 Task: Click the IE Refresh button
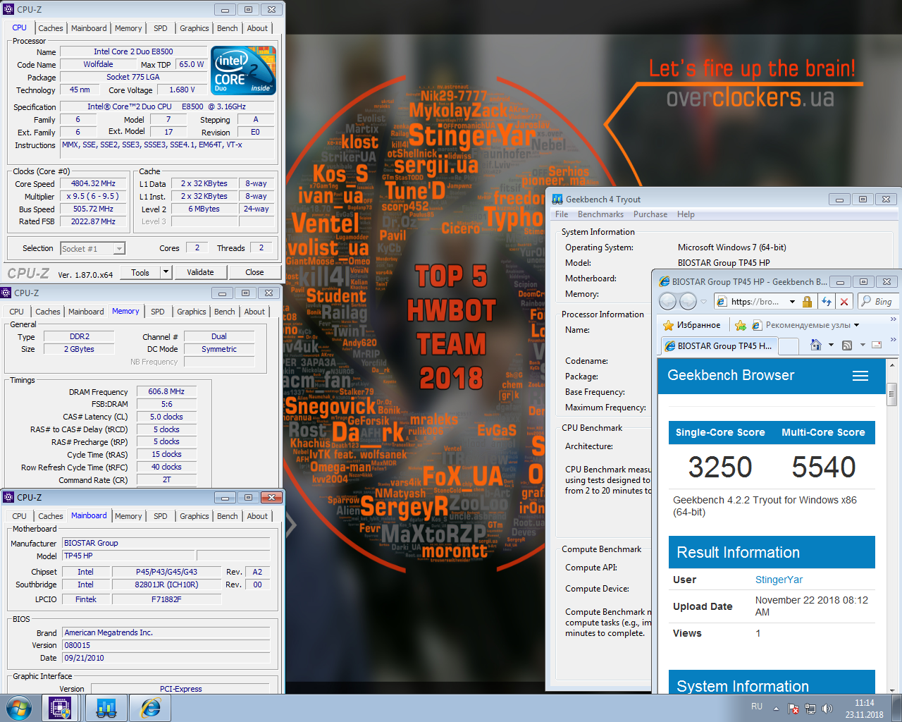826,302
